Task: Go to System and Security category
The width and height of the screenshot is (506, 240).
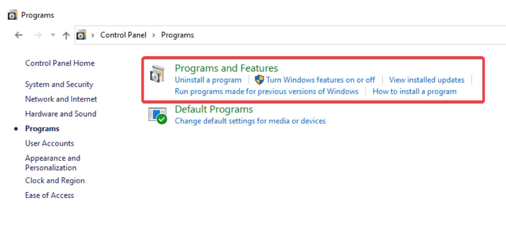Action: [59, 84]
